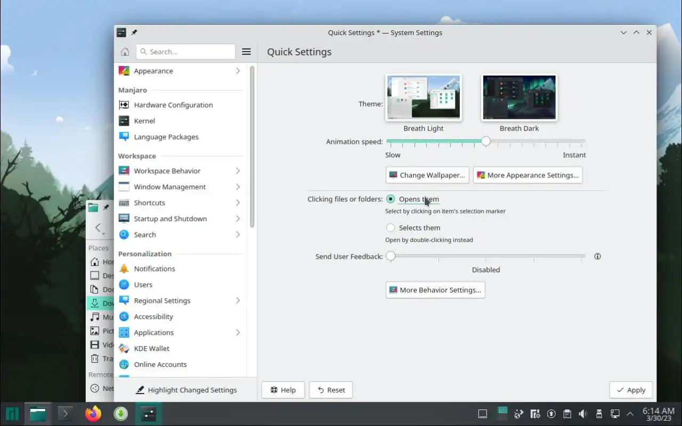Click the green download installer taskbar icon
Screen dimensions: 682x426
[x=121, y=414]
